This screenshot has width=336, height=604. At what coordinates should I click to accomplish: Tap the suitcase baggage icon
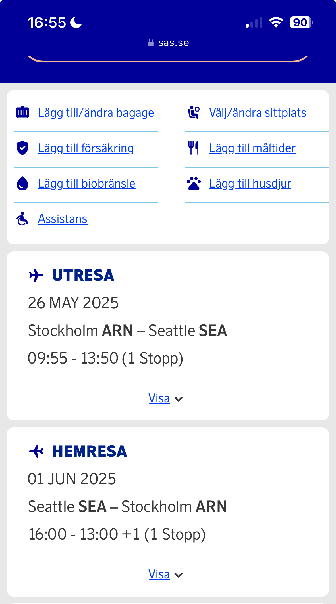pos(22,112)
